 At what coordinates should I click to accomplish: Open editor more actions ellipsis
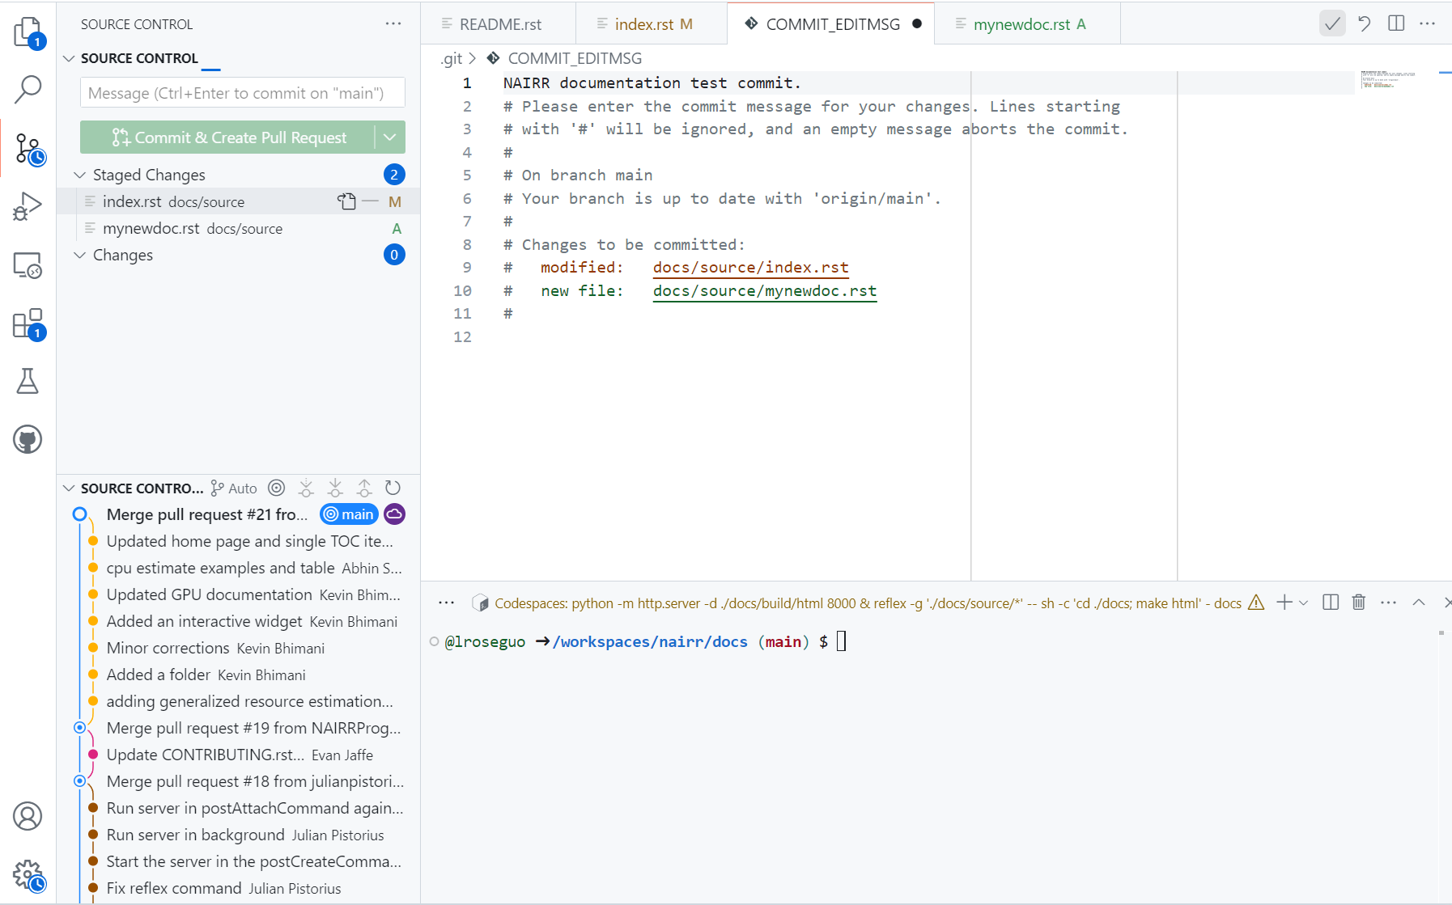point(1428,23)
